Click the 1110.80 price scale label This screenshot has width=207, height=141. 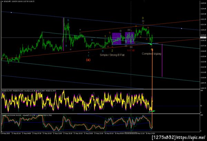coord(203,78)
